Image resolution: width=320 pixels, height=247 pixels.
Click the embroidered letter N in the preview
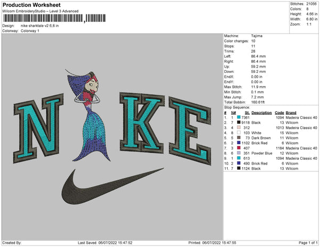38,128
